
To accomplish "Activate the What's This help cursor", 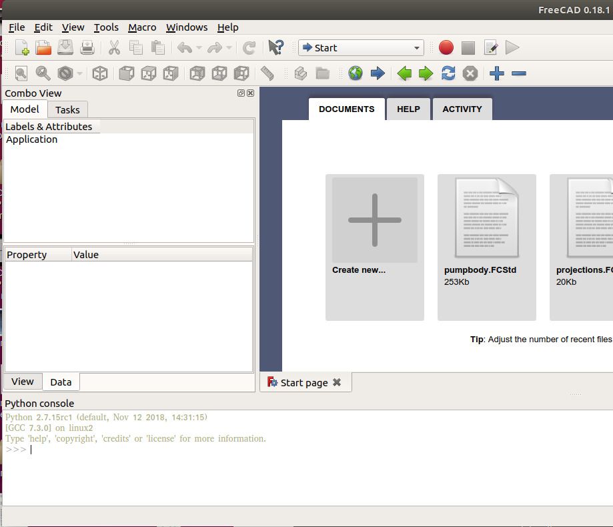I will [275, 47].
